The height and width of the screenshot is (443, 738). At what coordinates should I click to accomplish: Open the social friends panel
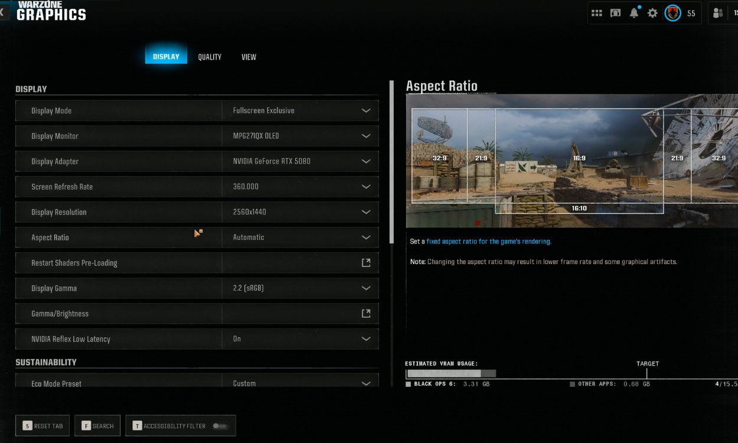(x=719, y=12)
